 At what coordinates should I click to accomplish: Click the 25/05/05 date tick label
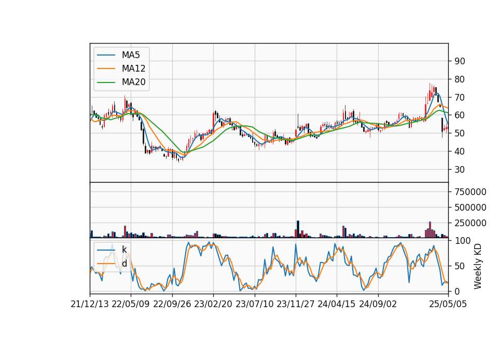pyautogui.click(x=448, y=304)
